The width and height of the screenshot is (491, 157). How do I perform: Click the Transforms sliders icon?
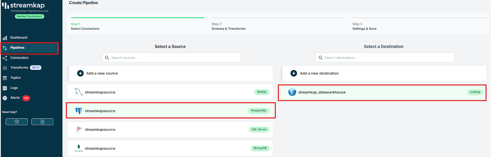tap(5, 68)
